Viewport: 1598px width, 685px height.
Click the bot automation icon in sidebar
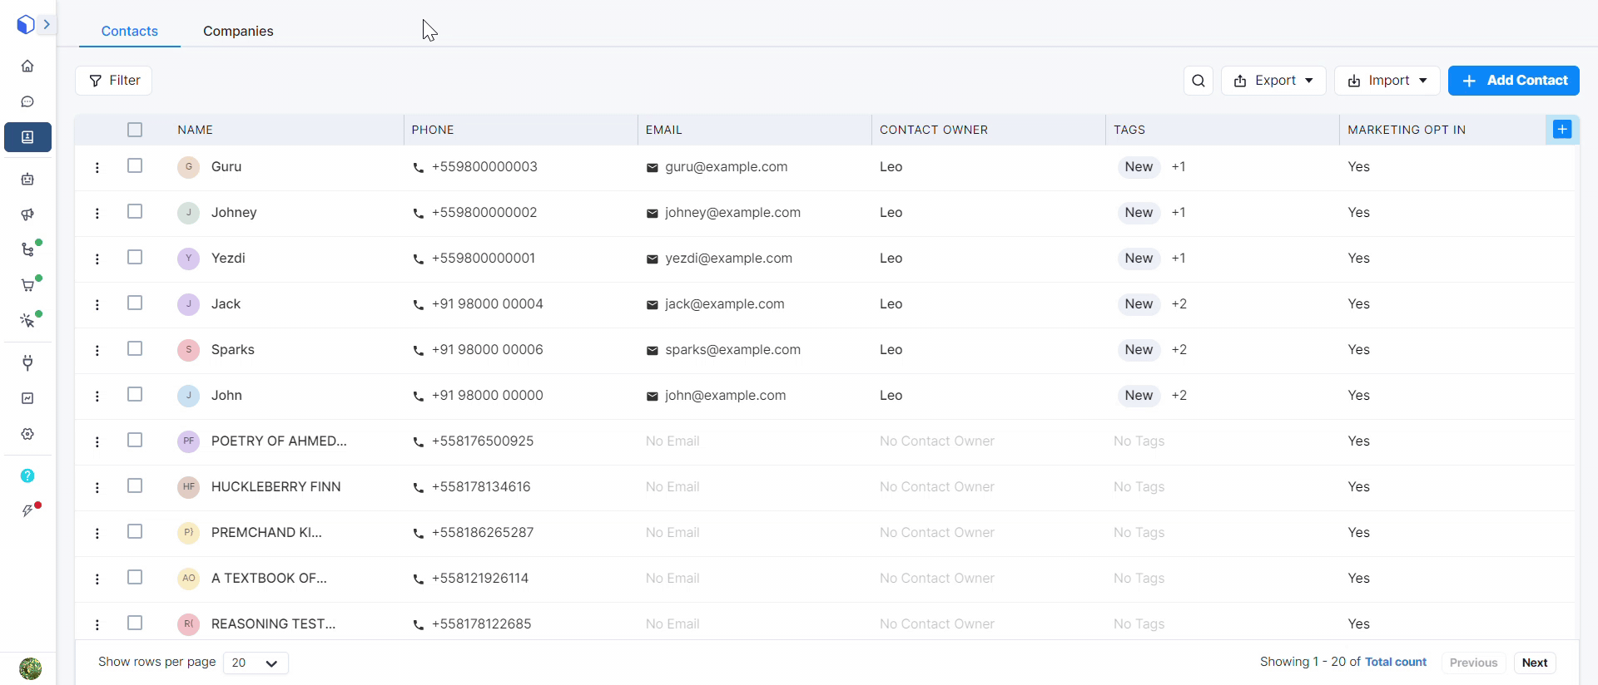(27, 179)
